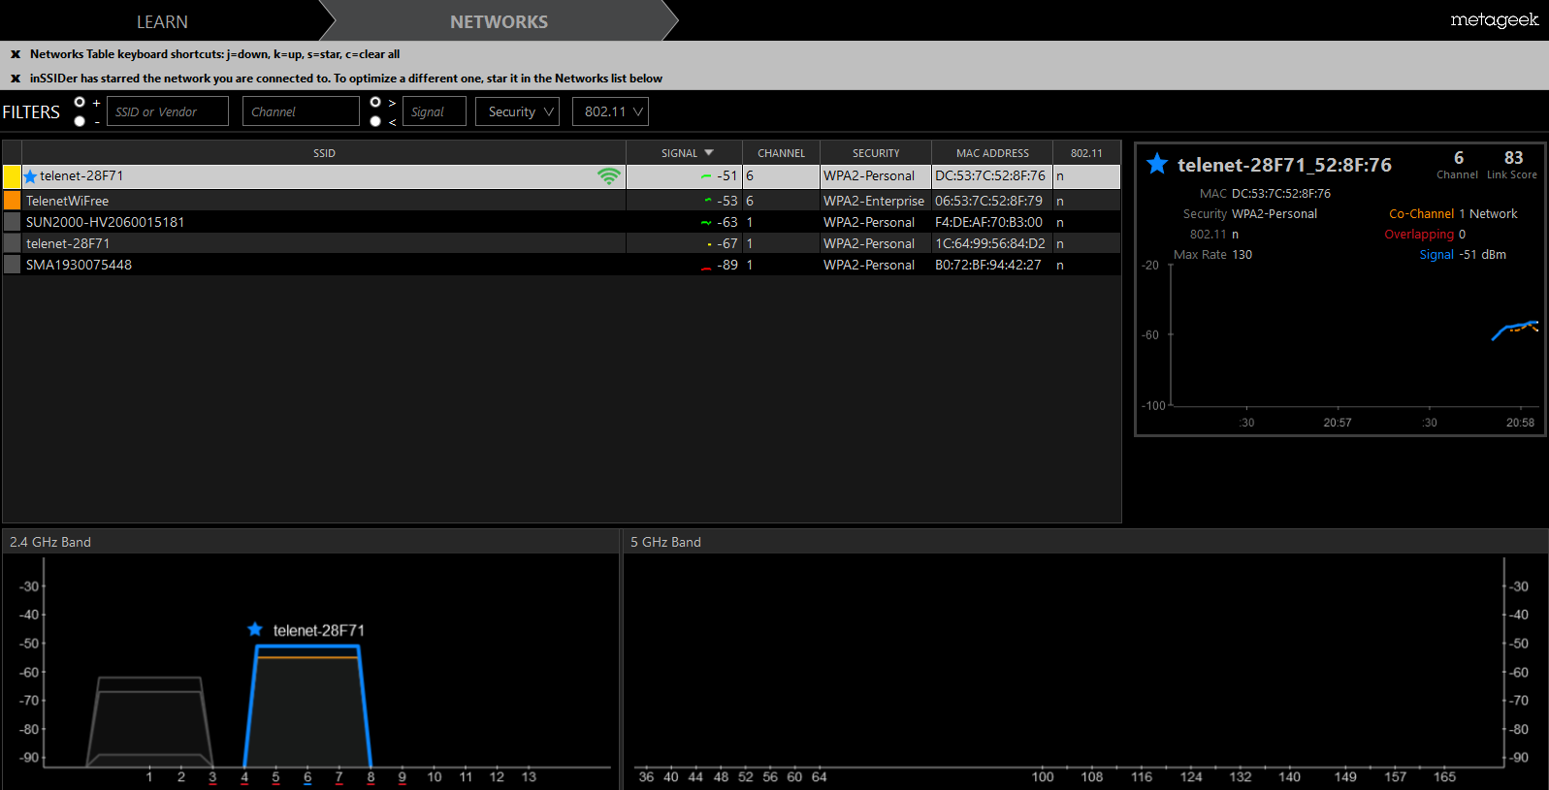The height and width of the screenshot is (790, 1549).
Task: Open the 802.11 filter dropdown
Action: tap(610, 111)
